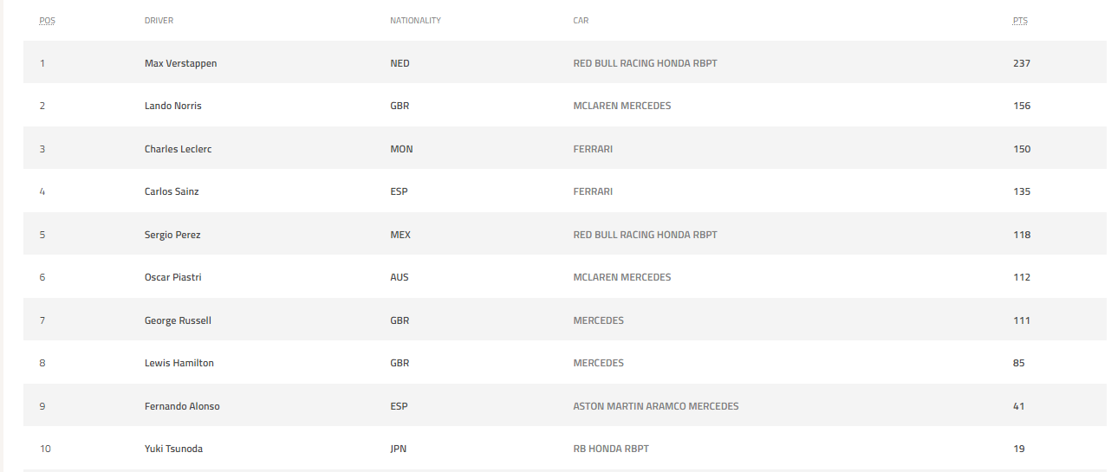Viewport: 1111px width, 472px height.
Task: Open McLaren Mercedes team link for Norris
Action: [x=621, y=106]
